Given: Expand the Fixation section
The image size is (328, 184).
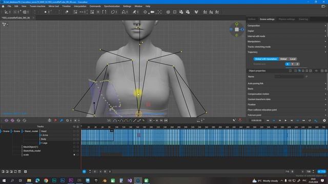Looking at the screenshot, I should coord(286,104).
